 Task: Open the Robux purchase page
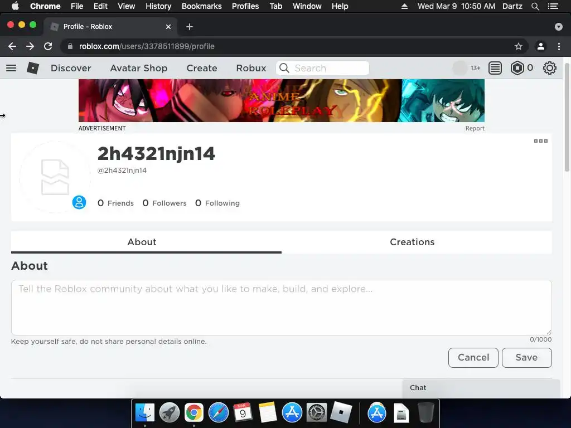(251, 68)
